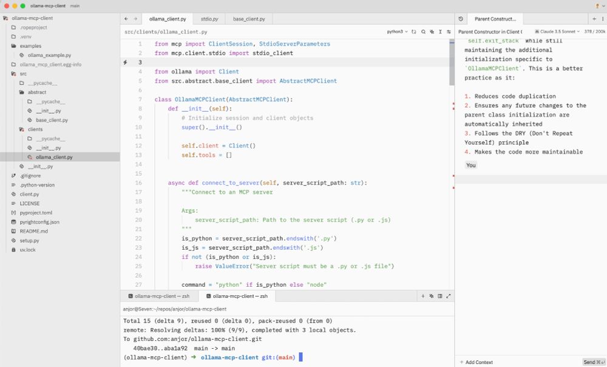Select the active second zsh terminal tab
Viewport: 607px width, 367px height.
point(237,296)
